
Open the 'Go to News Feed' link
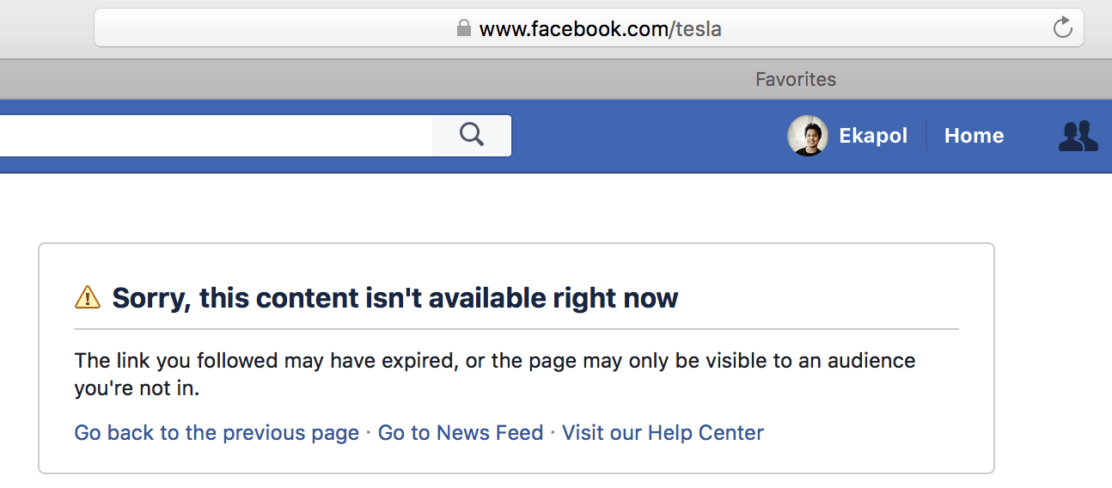[x=461, y=432]
